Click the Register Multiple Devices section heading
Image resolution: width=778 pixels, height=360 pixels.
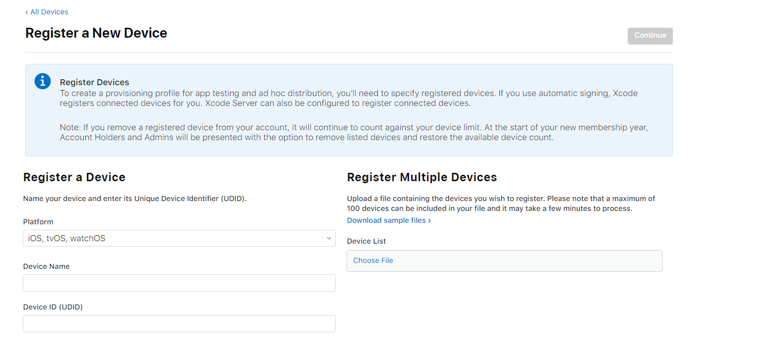421,177
